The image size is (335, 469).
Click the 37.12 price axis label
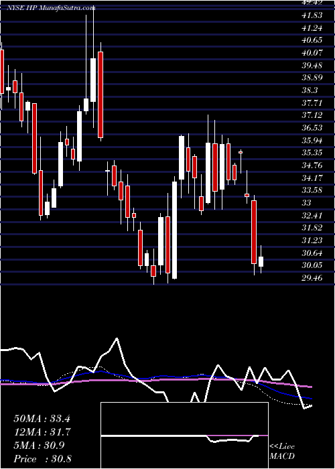coord(312,115)
